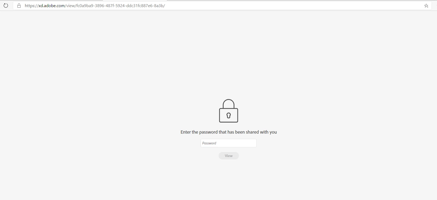Click the URL path ending in 8a3b
This screenshot has height=200, width=437.
[x=115, y=6]
